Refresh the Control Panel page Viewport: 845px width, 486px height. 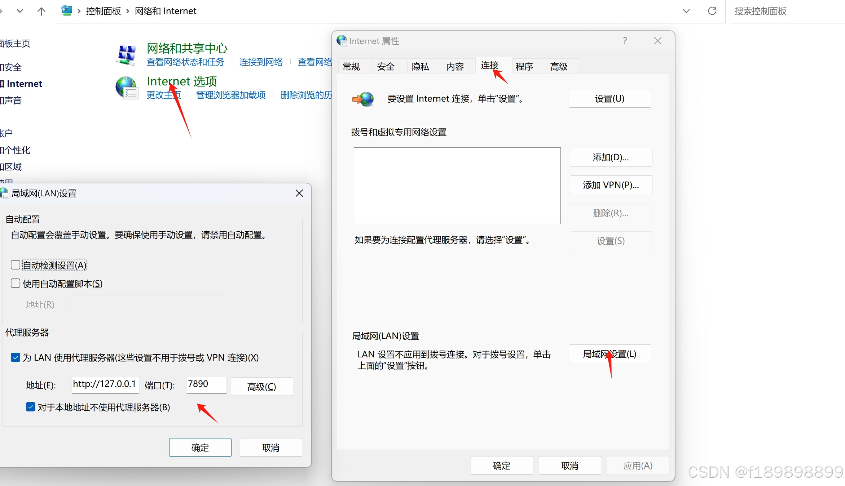(712, 11)
